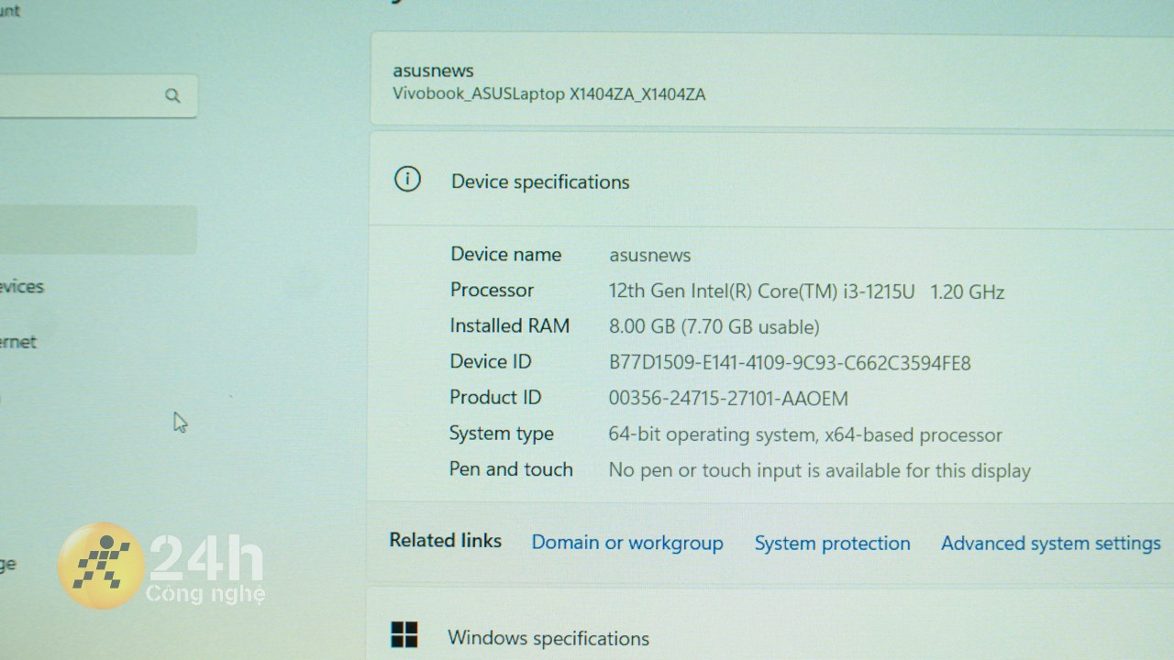Click the Device name label
The image size is (1174, 660).
coord(505,254)
